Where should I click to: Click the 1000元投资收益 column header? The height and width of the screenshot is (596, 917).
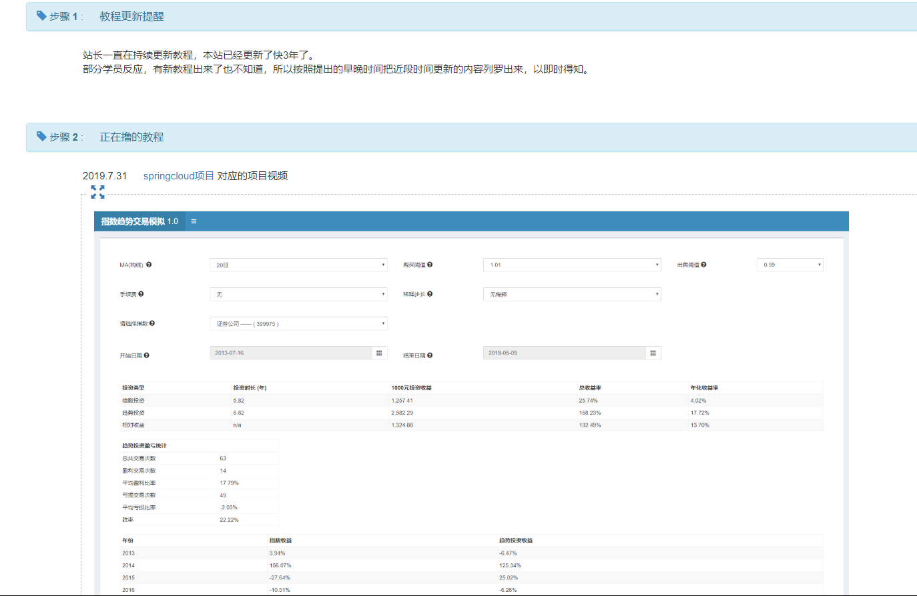pyautogui.click(x=411, y=387)
